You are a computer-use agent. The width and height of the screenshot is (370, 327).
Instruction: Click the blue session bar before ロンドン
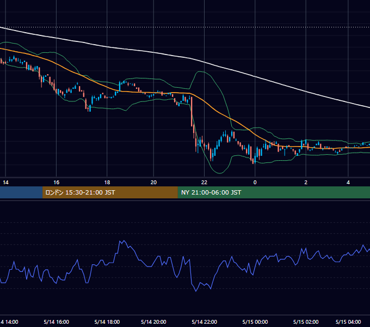[x=21, y=192]
